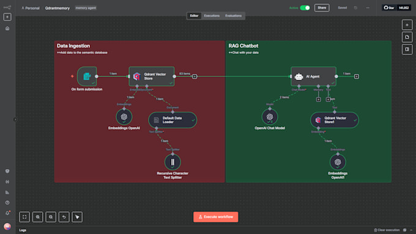Select the RAG Chatbot sticky note title
This screenshot has width=416, height=234.
pyautogui.click(x=243, y=46)
